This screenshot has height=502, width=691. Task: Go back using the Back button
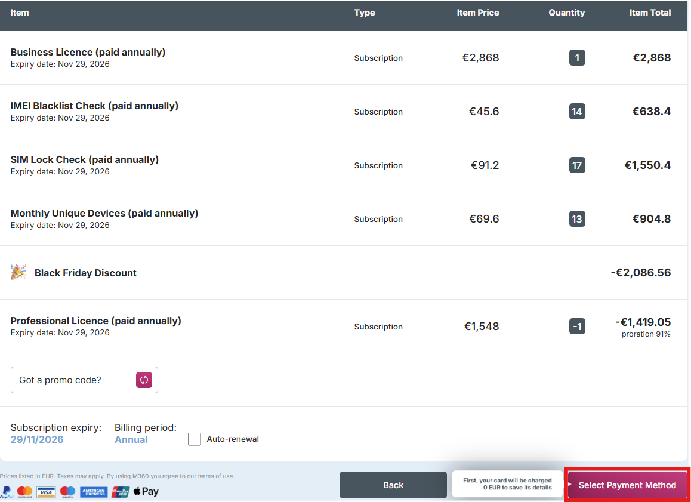pyautogui.click(x=393, y=485)
